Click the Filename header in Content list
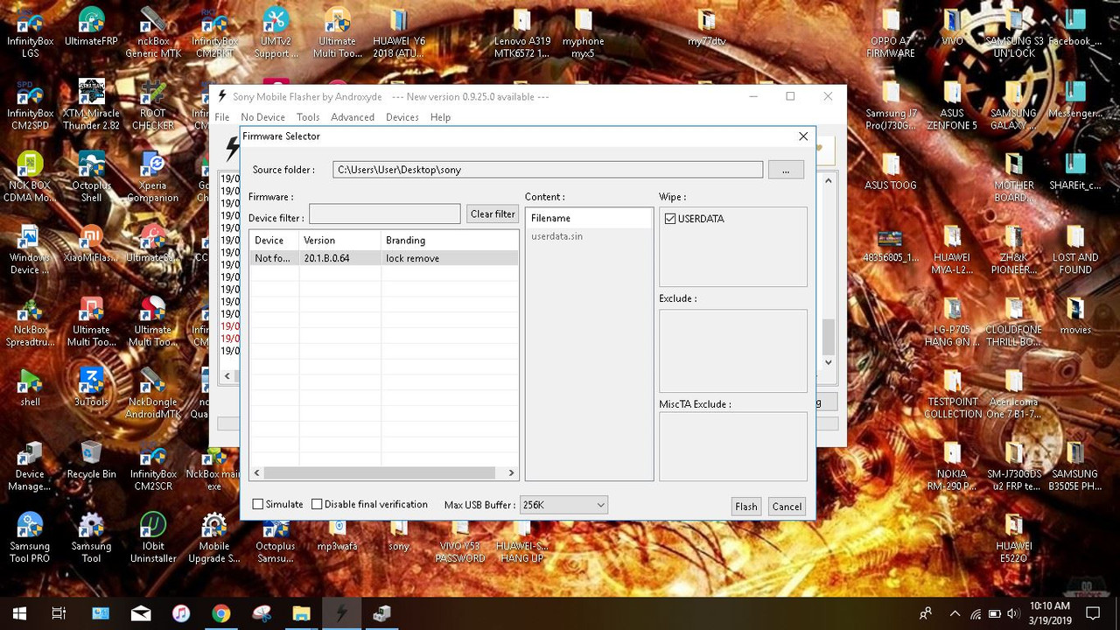The height and width of the screenshot is (630, 1120). coord(589,218)
